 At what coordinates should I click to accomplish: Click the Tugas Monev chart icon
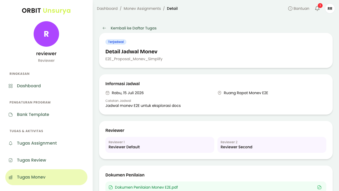point(11,177)
